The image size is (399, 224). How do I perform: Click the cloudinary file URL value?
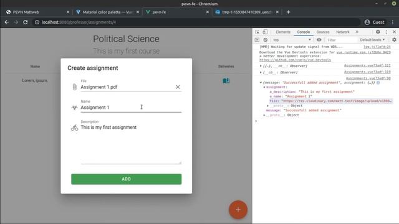pos(337,101)
